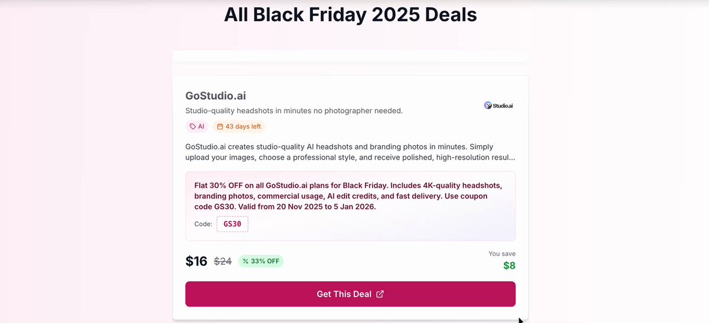Click the studio-quality headshots tagline
Screen dimensions: 709x323
pyautogui.click(x=294, y=110)
